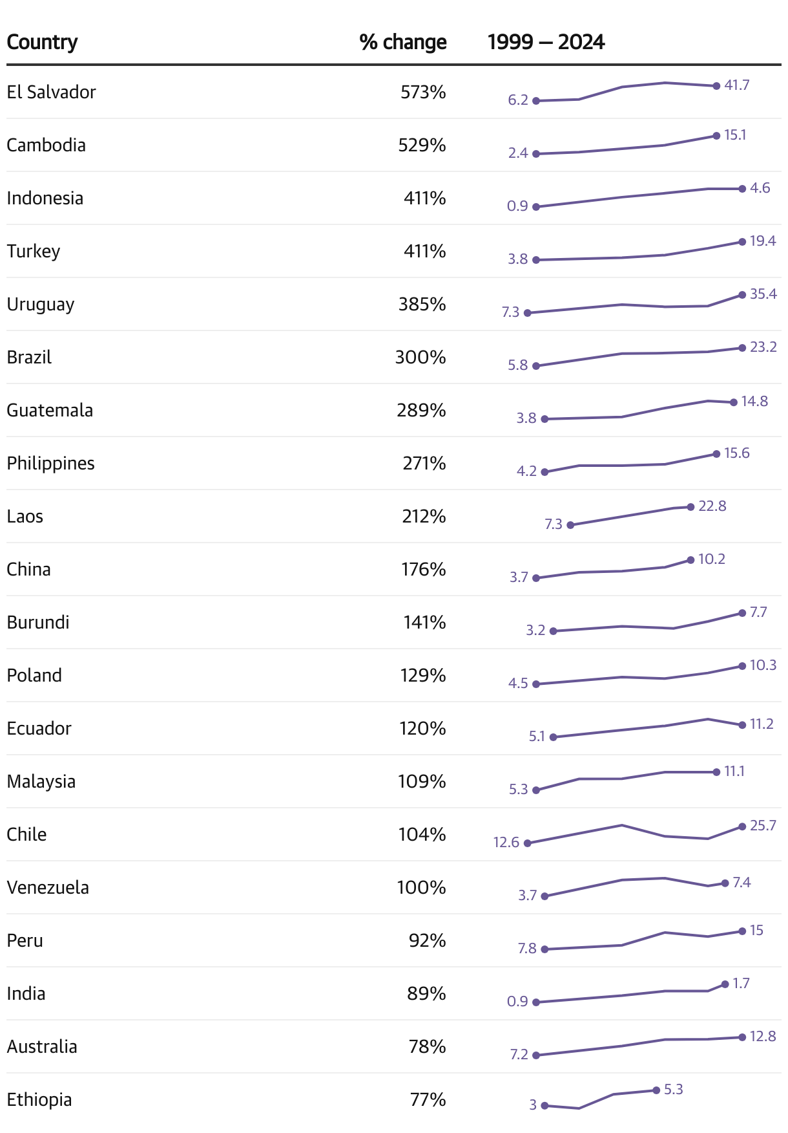Screen dimensions: 788x1133
Task: Click Burundi's 141% change value
Action: click(424, 622)
